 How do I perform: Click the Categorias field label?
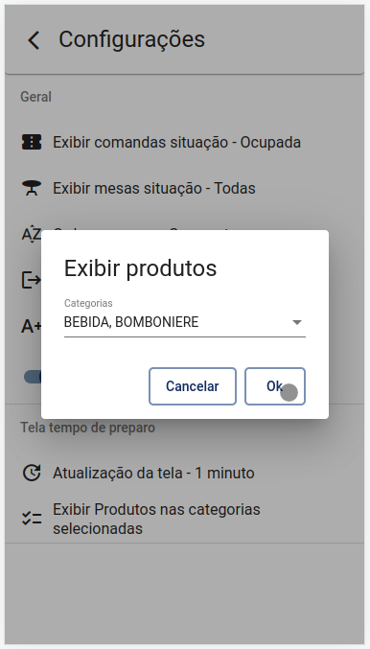(x=88, y=303)
